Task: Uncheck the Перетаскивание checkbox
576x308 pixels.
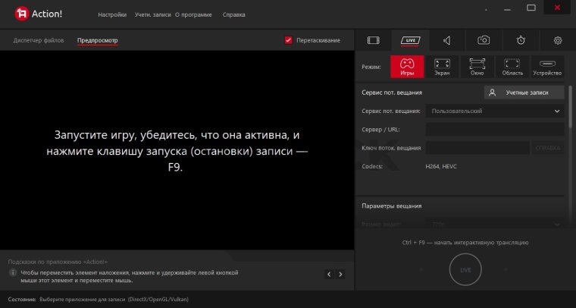Action: [x=289, y=40]
